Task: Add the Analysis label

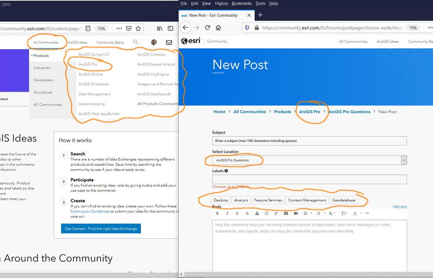Action: click(241, 200)
